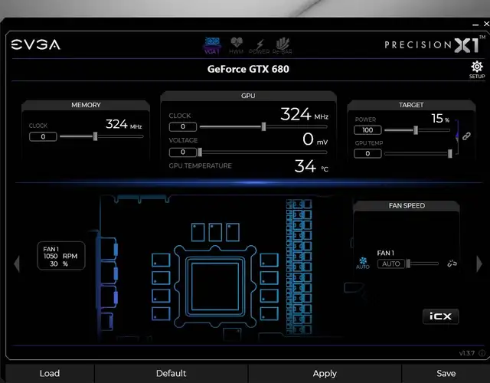This screenshot has width=490, height=383.
Task: Go to previous panel with left arrow
Action: click(16, 264)
